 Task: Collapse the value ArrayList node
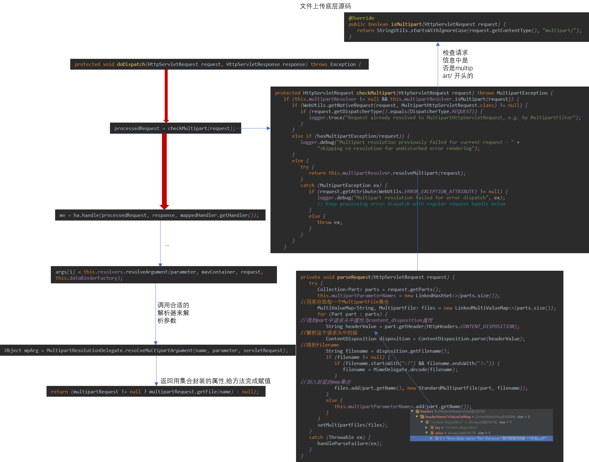[x=427, y=433]
